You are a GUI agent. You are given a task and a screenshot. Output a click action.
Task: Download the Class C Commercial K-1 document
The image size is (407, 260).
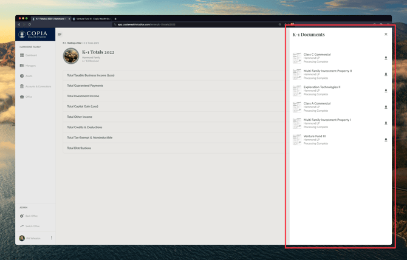point(386,58)
